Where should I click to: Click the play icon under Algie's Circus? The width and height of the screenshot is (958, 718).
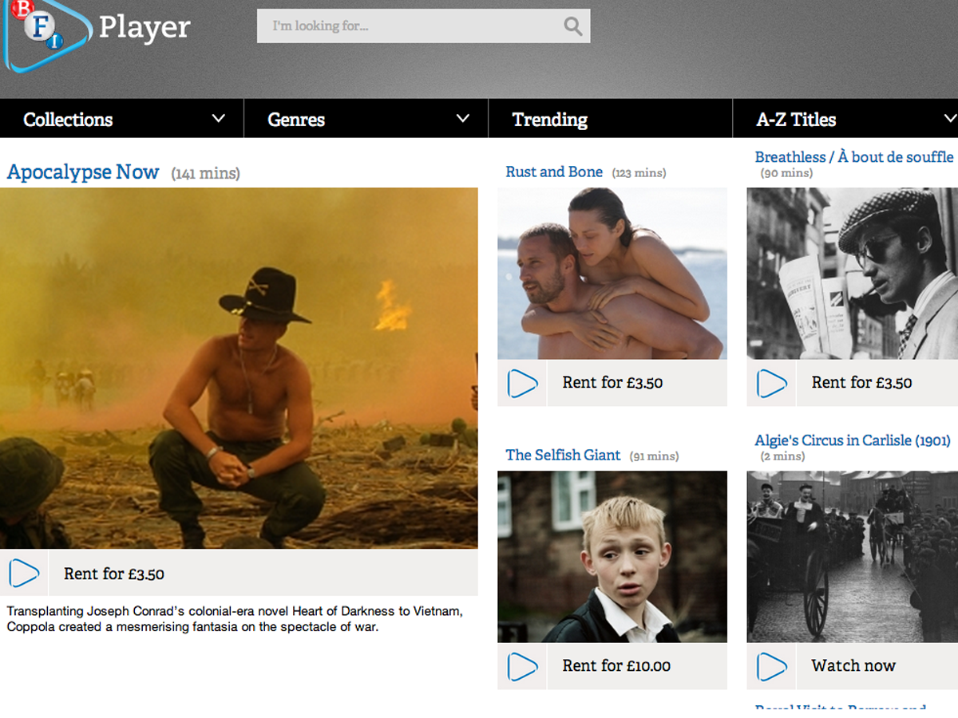point(771,666)
